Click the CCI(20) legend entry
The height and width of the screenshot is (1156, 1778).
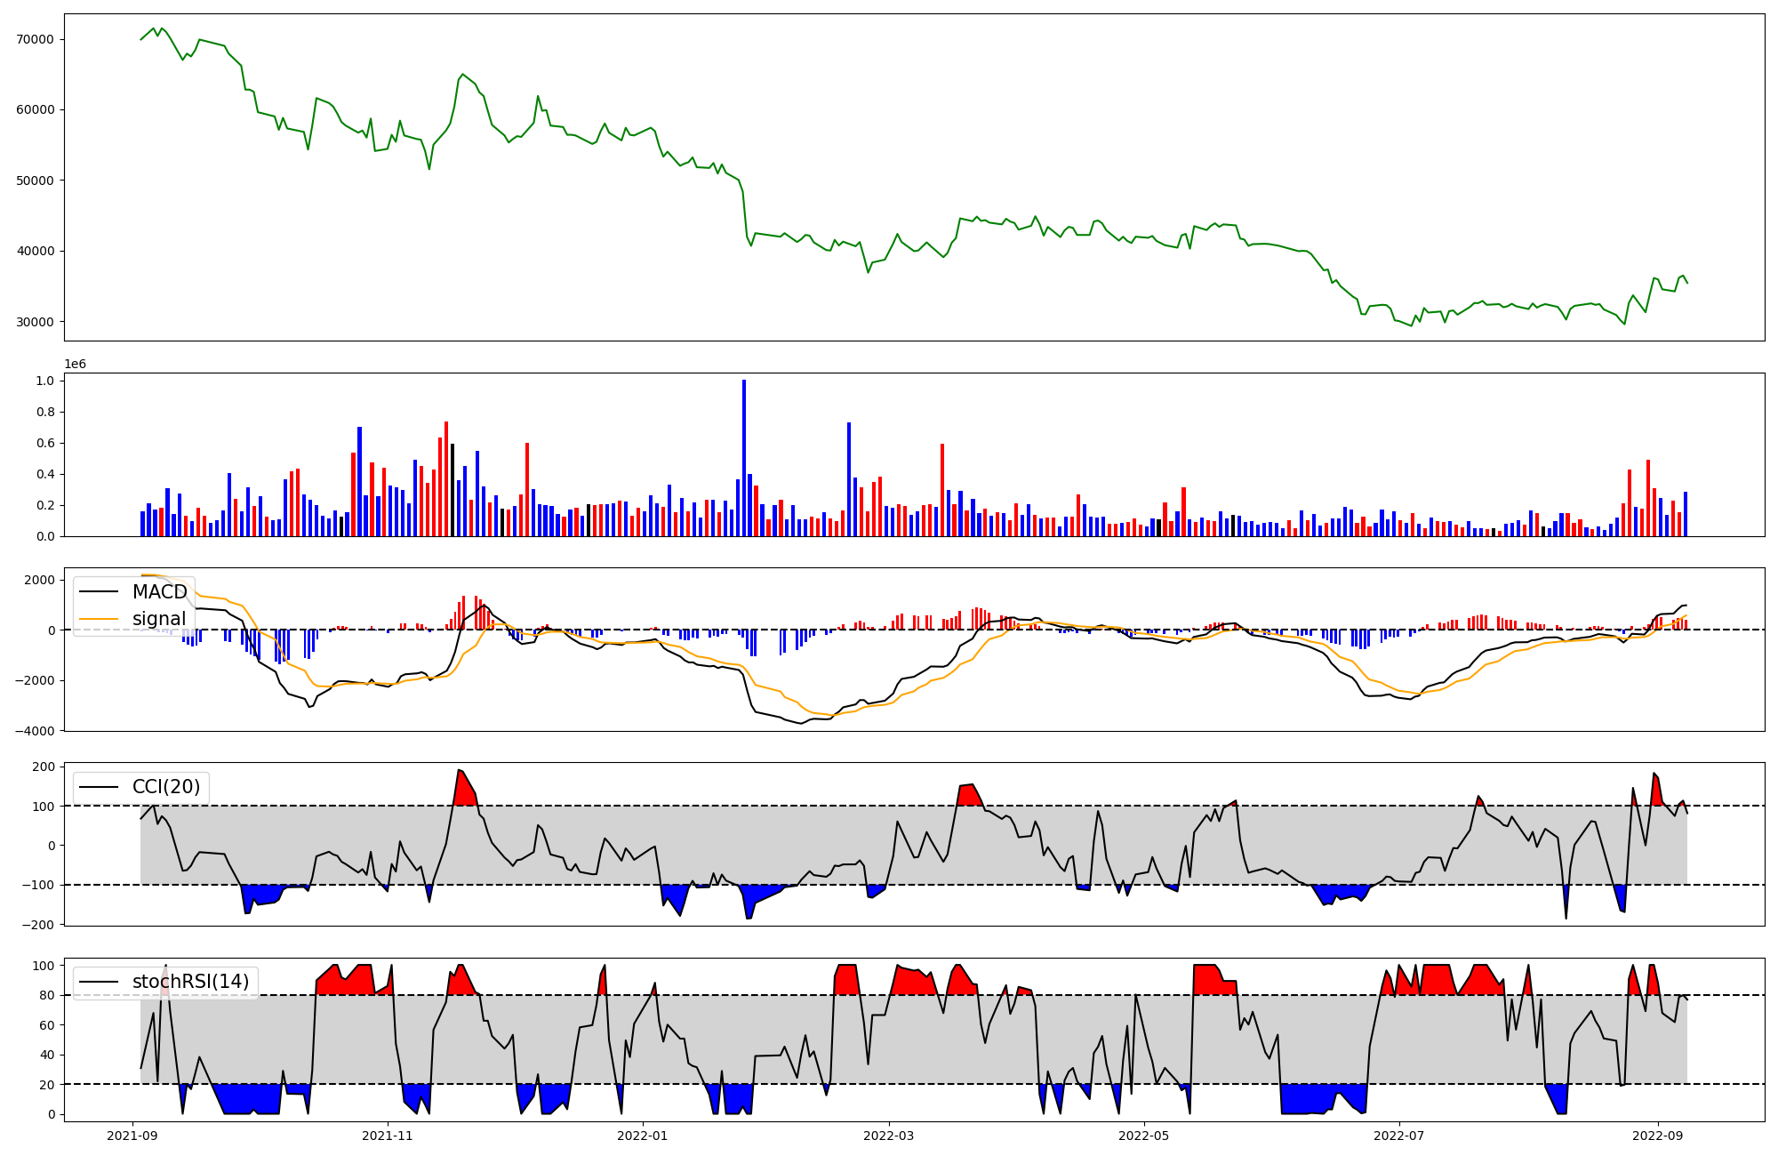[x=165, y=787]
